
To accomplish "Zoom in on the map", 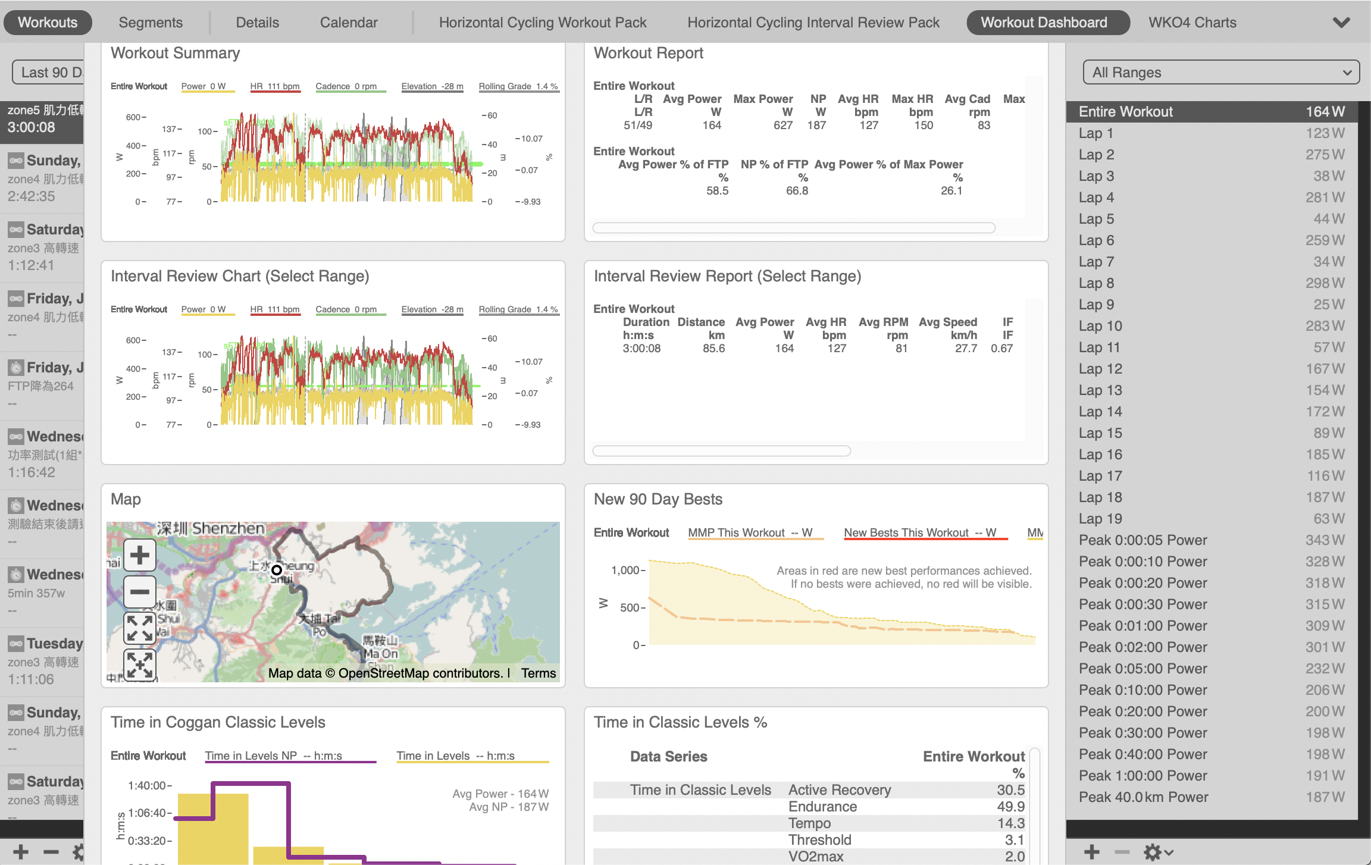I will coord(139,555).
